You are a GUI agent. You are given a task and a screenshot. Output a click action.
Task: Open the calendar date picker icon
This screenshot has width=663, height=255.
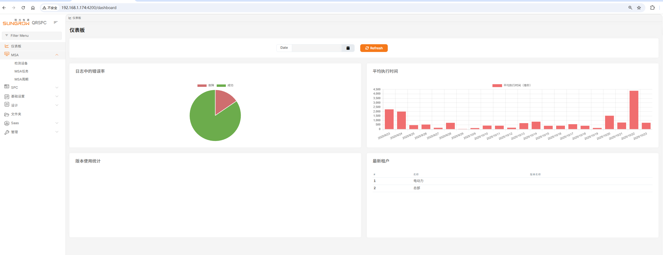348,48
